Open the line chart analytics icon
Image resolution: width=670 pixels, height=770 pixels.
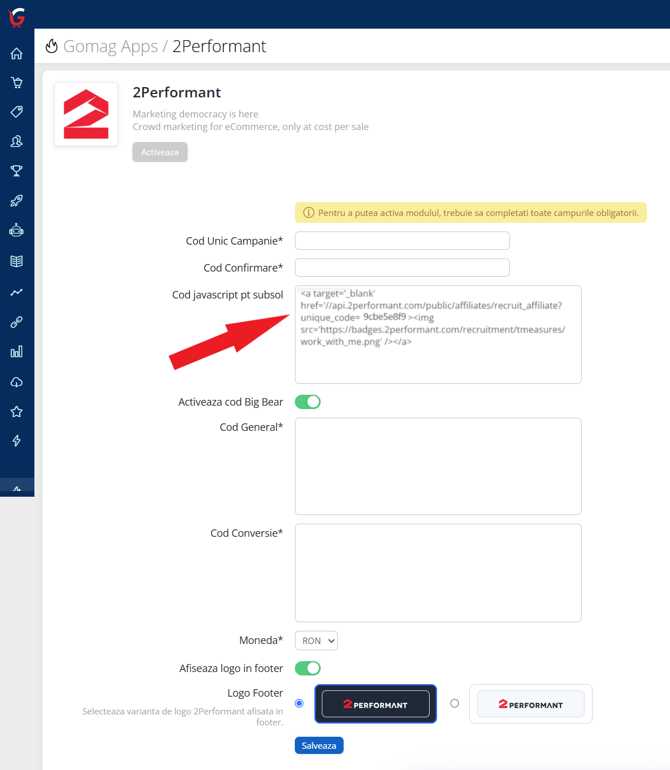tap(17, 292)
